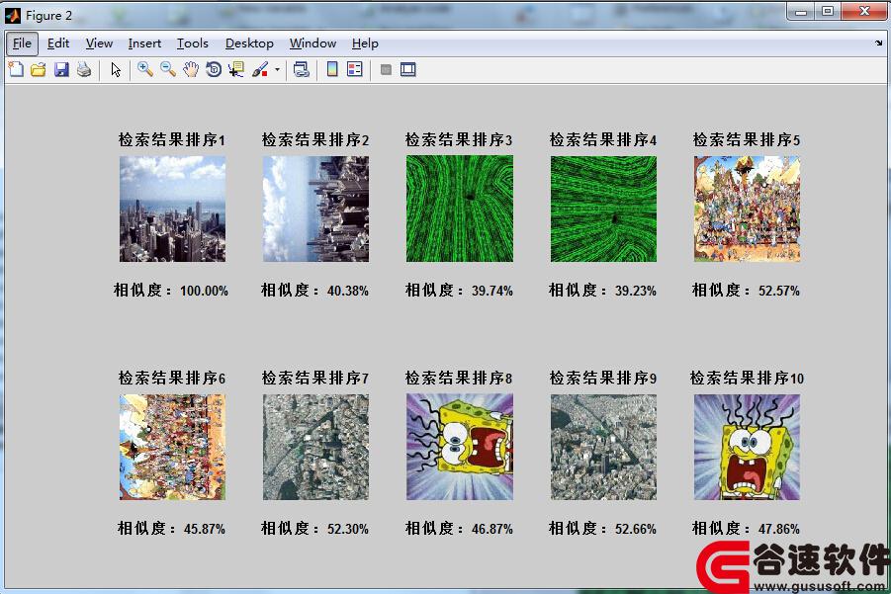Select the green matrix image under 检索结果排序4
Screen dimensions: 891x594
pyautogui.click(x=603, y=209)
